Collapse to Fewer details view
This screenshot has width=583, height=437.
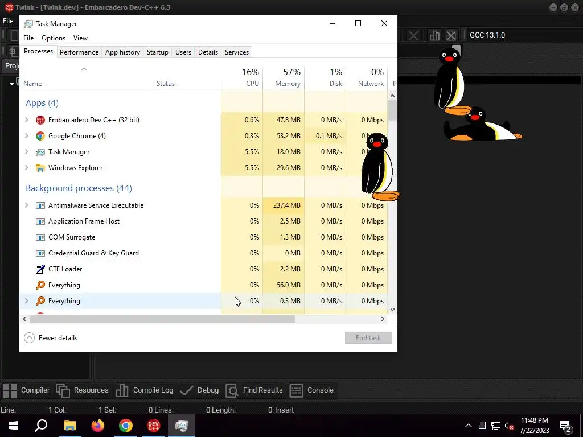pos(51,338)
